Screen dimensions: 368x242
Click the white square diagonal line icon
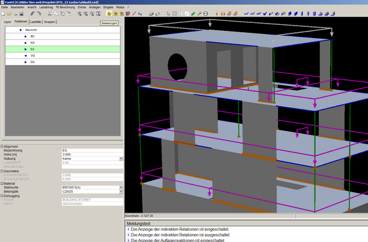pyautogui.click(x=187, y=14)
